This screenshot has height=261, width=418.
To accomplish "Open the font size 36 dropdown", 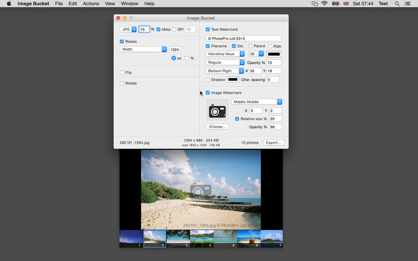I will 256,54.
